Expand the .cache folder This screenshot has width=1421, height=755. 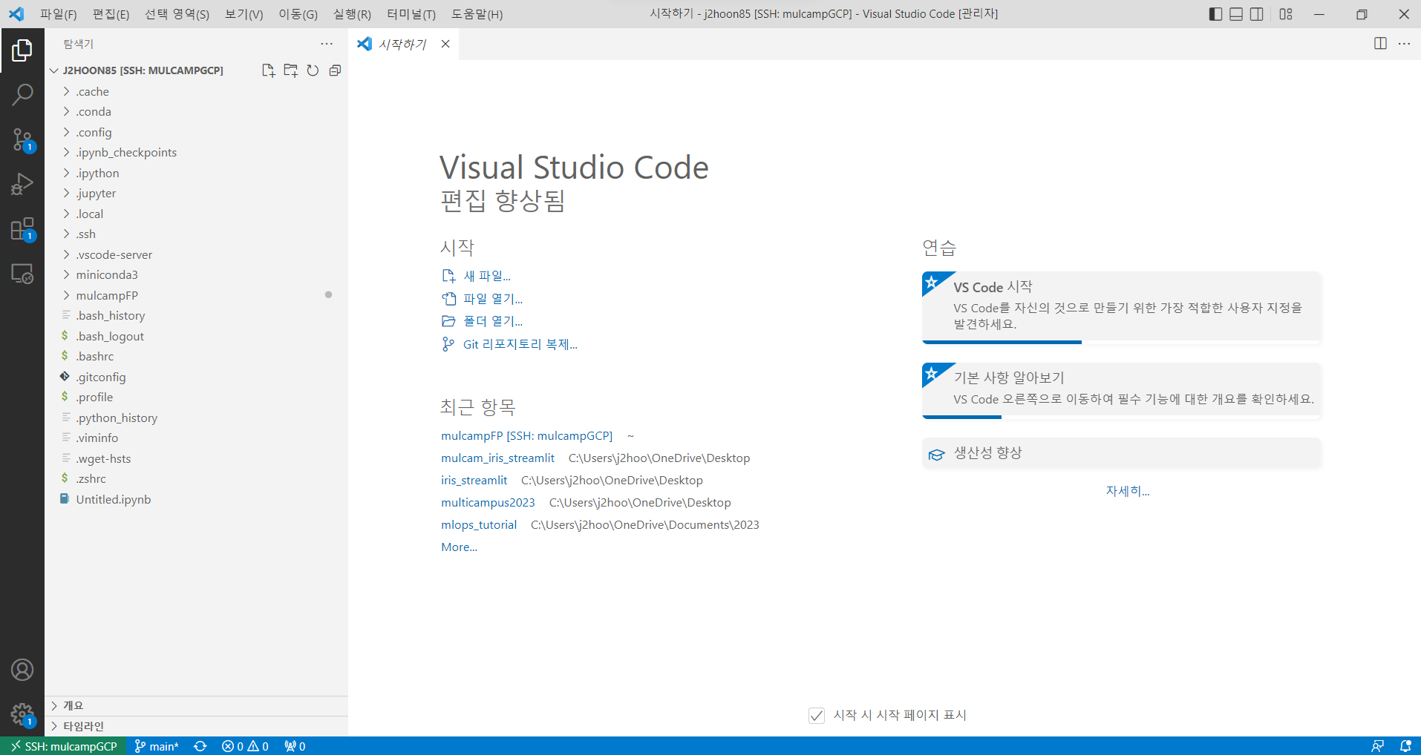(x=196, y=91)
